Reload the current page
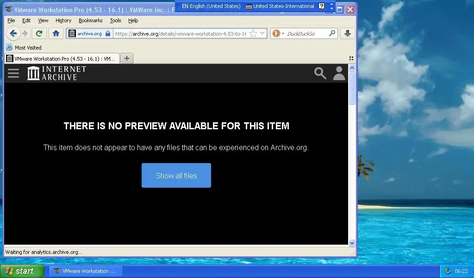This screenshot has height=278, width=474. click(x=39, y=33)
